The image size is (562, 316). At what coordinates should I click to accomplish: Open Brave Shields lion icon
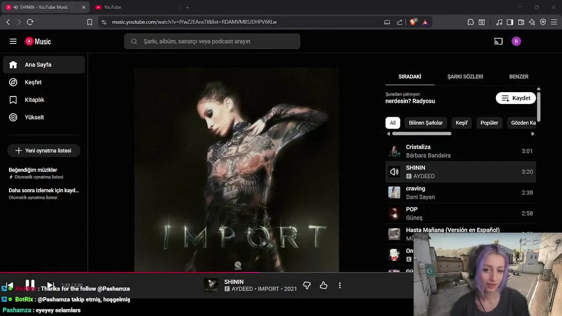coord(413,22)
